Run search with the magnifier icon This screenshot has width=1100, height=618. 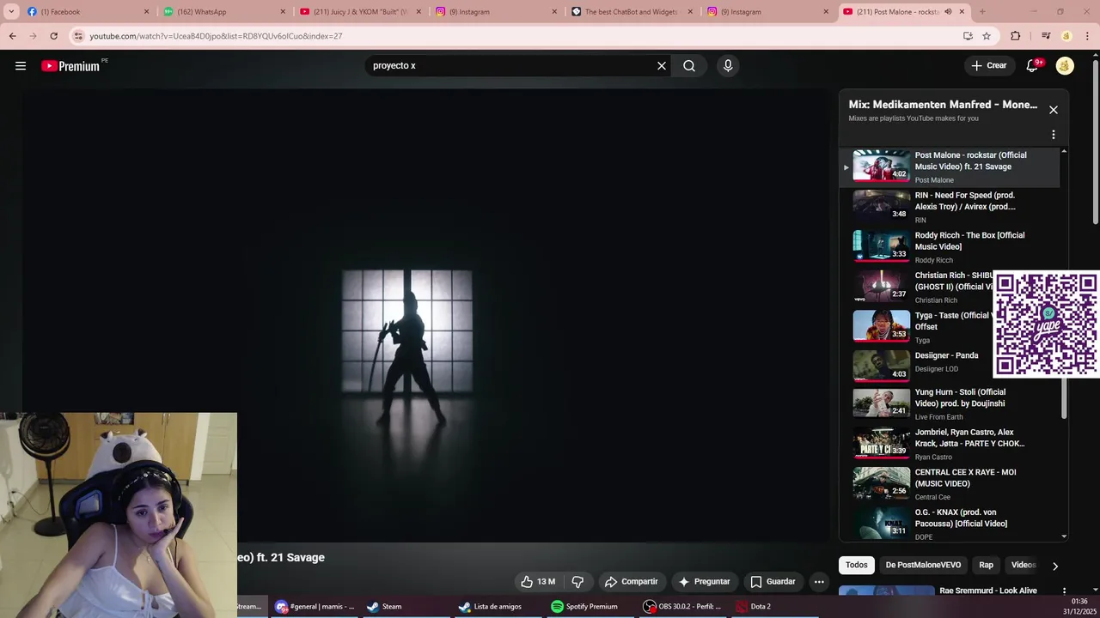coord(689,65)
